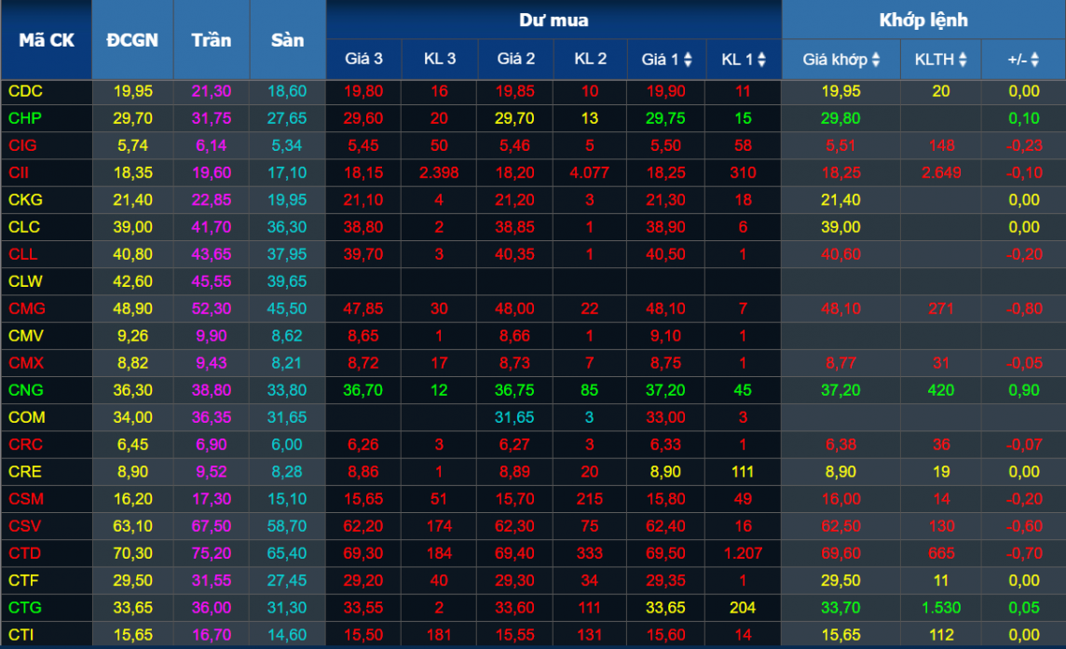The height and width of the screenshot is (649, 1066).
Task: Click CNG matched price 37,20
Action: coord(841,390)
